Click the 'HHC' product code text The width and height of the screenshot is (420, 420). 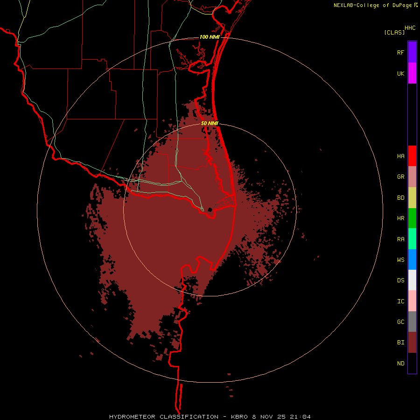click(410, 28)
